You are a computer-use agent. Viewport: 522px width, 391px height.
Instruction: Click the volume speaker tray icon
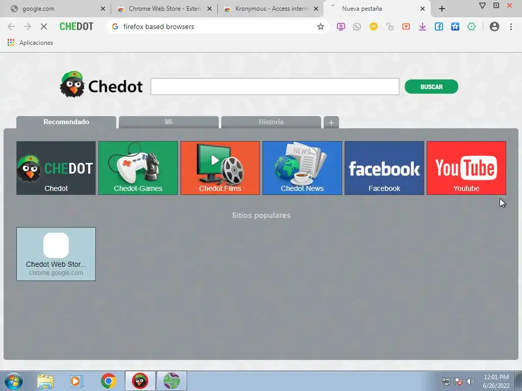tap(470, 381)
